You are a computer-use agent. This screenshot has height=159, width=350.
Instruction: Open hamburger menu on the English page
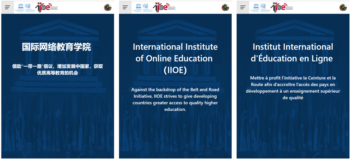[125, 7]
